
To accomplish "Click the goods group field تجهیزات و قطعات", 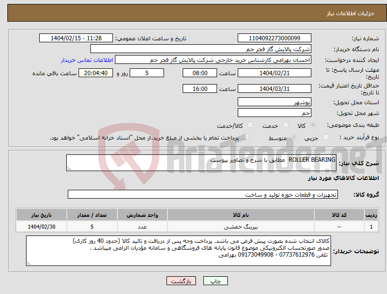I will 203,194.
